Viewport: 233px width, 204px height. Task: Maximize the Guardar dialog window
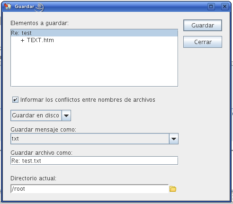[x=211, y=7]
